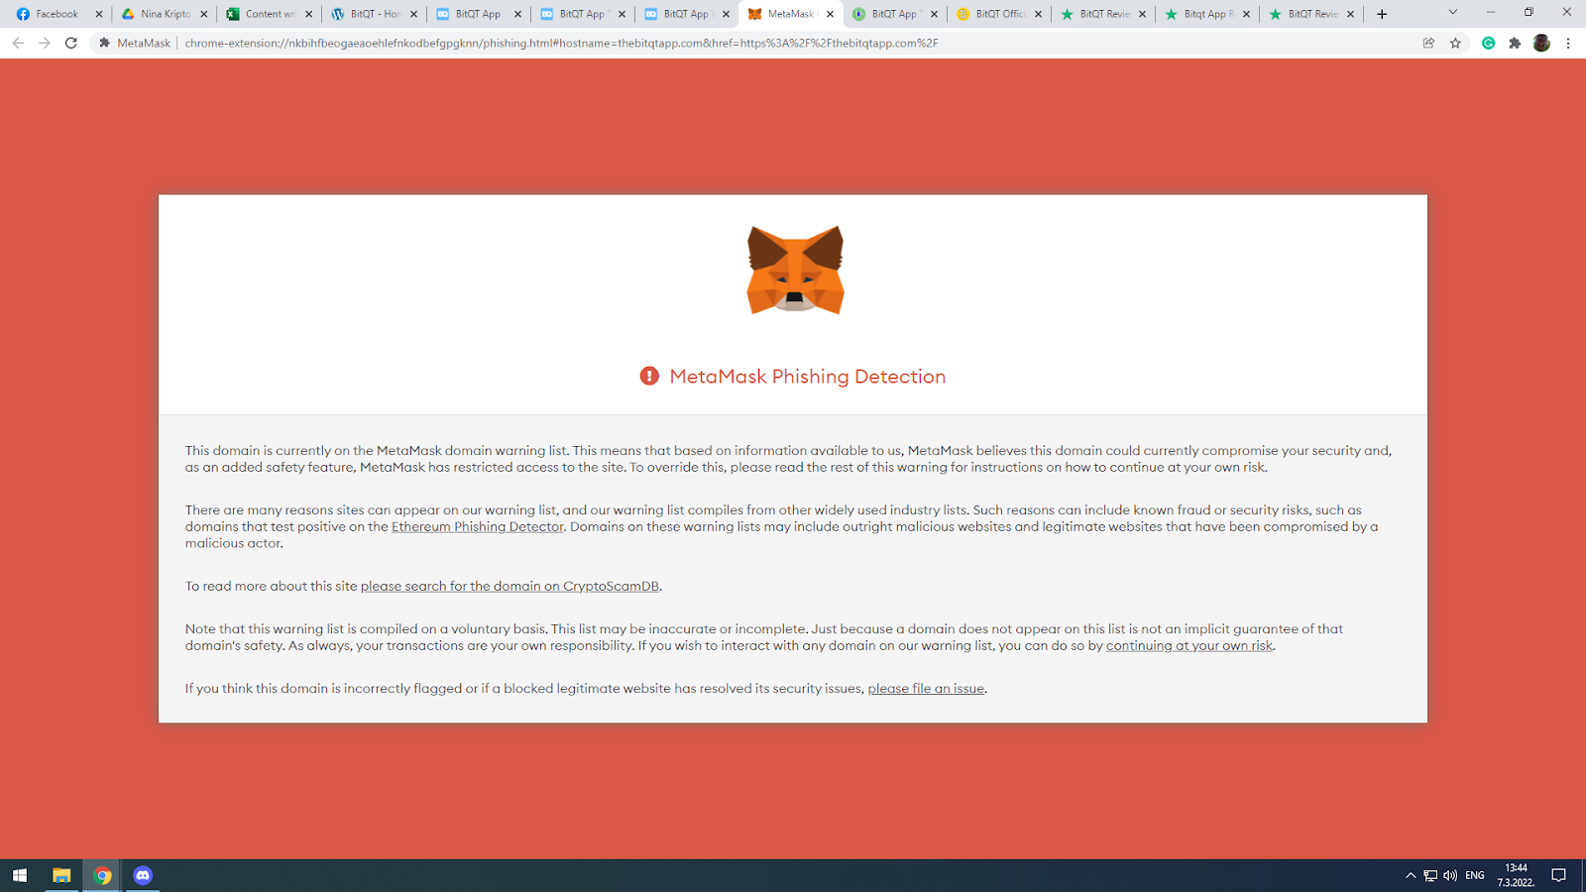Click the Chrome icon in the taskbar
Image resolution: width=1586 pixels, height=892 pixels.
click(102, 875)
